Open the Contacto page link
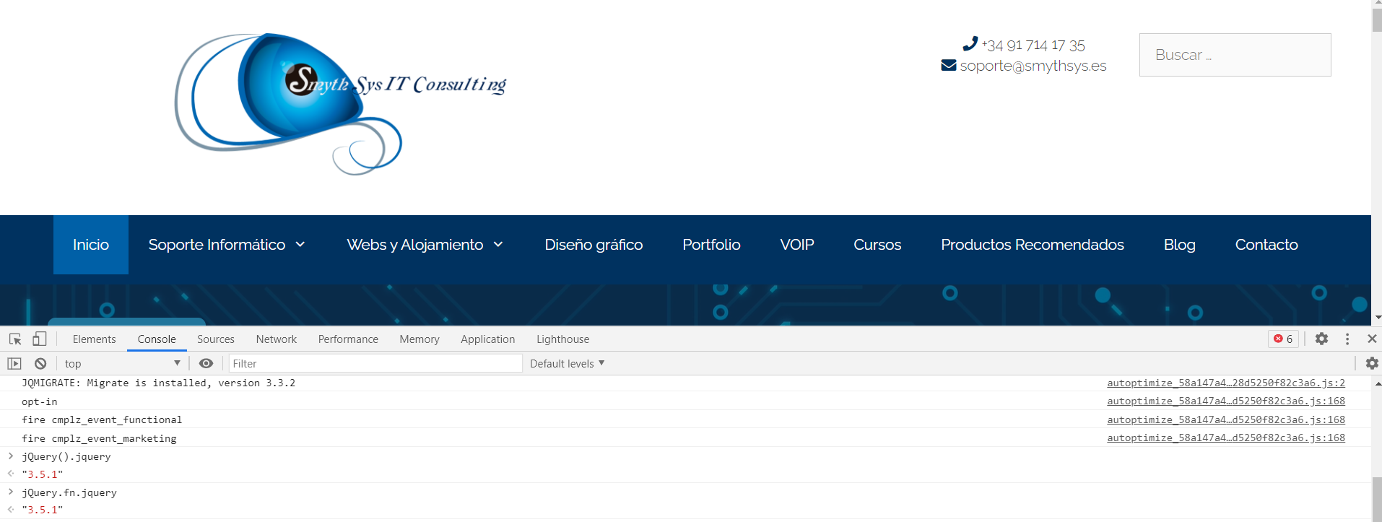 1266,245
